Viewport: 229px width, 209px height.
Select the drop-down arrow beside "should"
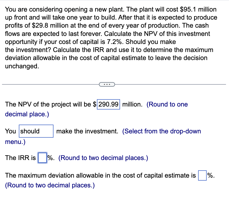[50, 131]
